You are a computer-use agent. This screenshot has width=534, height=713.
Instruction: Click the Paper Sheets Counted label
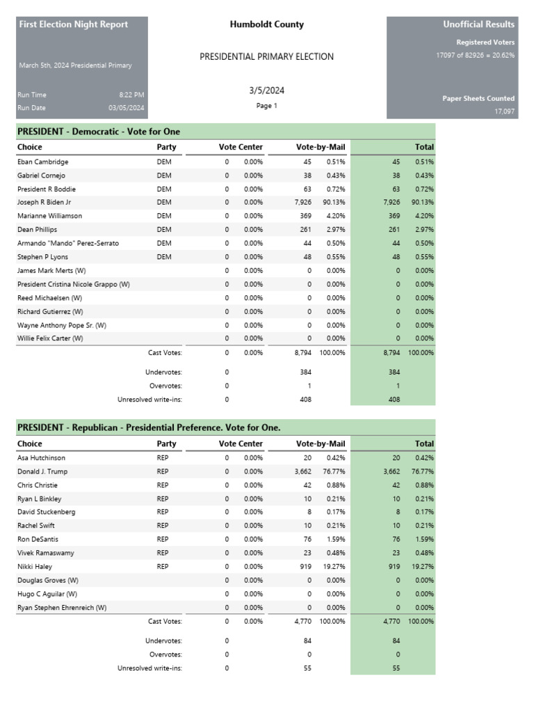(x=478, y=99)
